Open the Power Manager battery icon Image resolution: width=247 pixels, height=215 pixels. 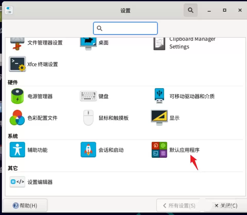(17, 96)
